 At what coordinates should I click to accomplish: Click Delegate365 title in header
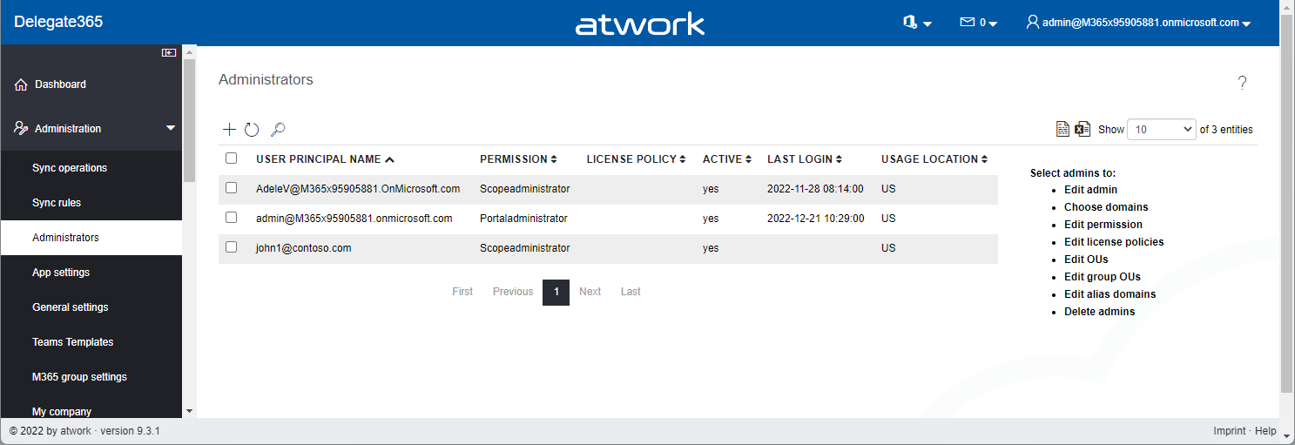click(x=58, y=23)
